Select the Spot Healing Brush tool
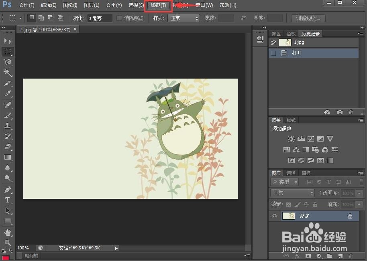367x261 pixels. tap(8, 105)
